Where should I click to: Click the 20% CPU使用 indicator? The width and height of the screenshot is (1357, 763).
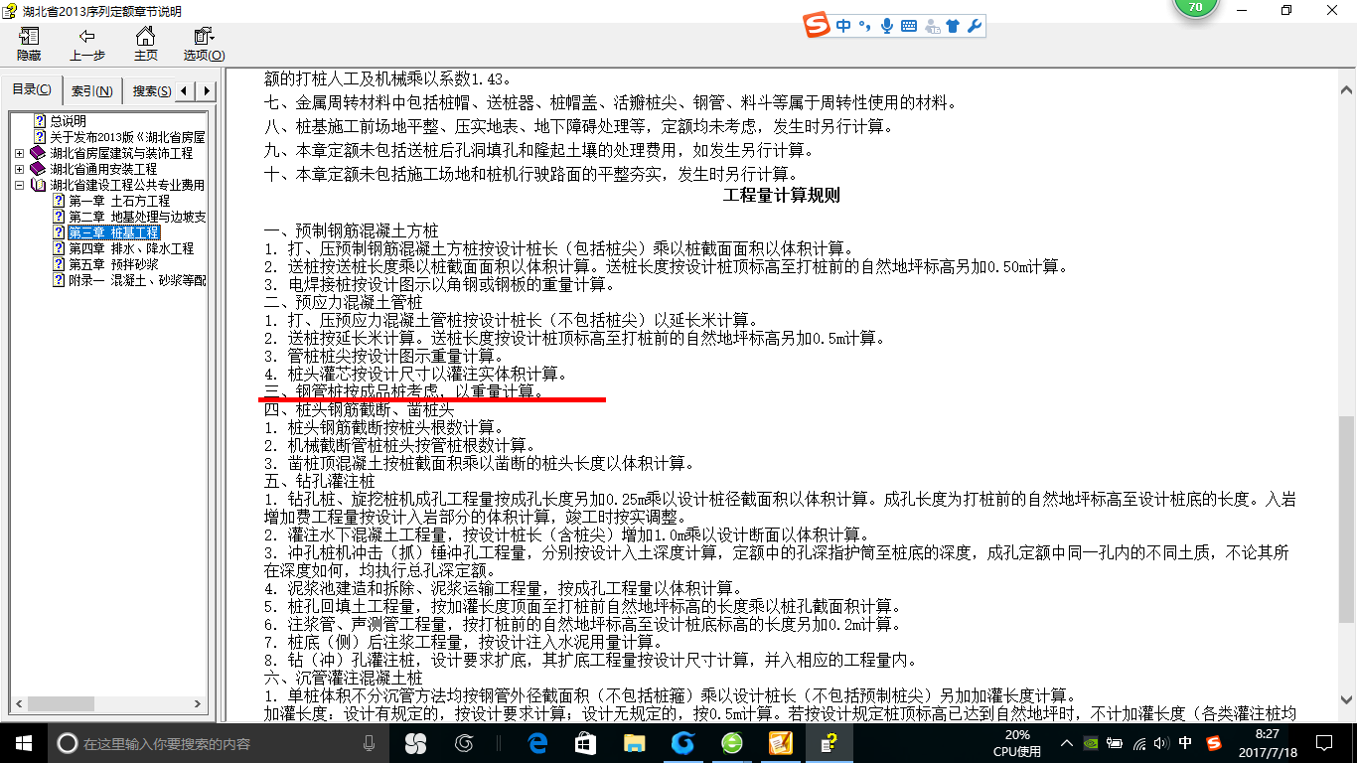pyautogui.click(x=1017, y=743)
